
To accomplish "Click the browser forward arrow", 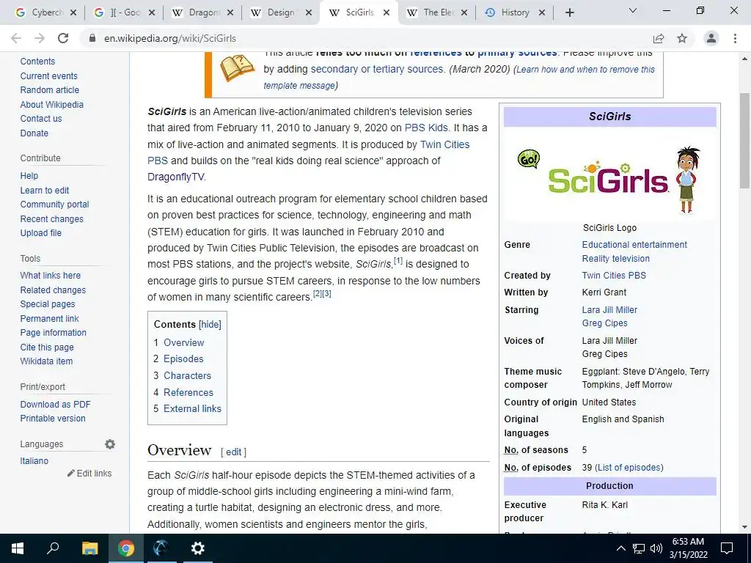I will [x=40, y=38].
